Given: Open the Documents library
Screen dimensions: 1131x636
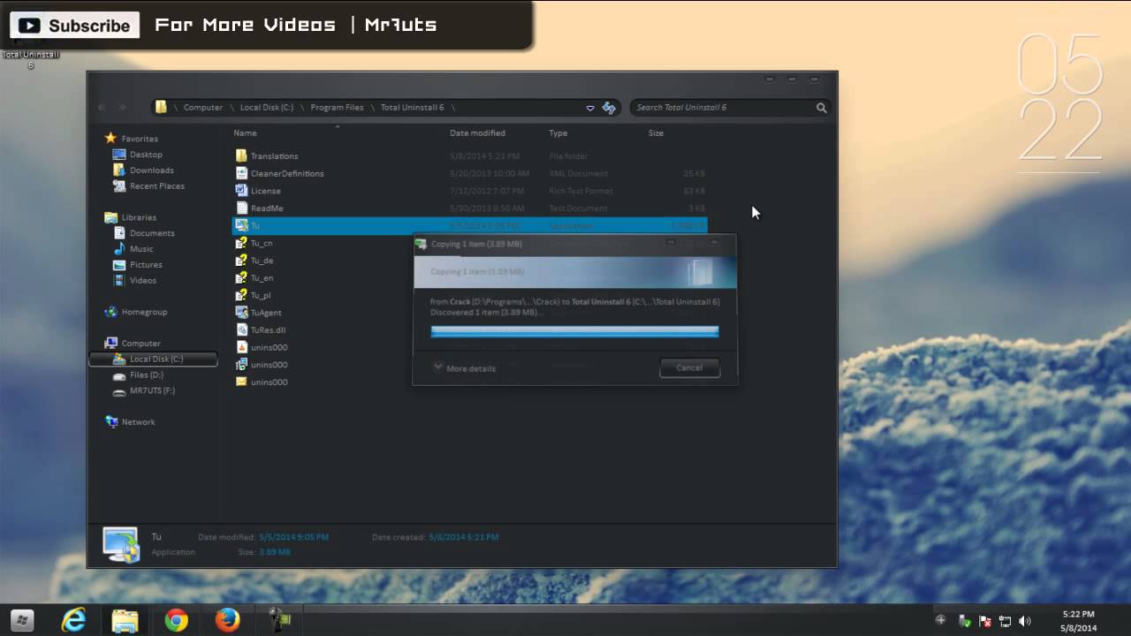Looking at the screenshot, I should pyautogui.click(x=144, y=233).
